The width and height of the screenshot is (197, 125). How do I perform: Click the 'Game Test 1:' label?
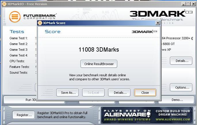[19, 38]
